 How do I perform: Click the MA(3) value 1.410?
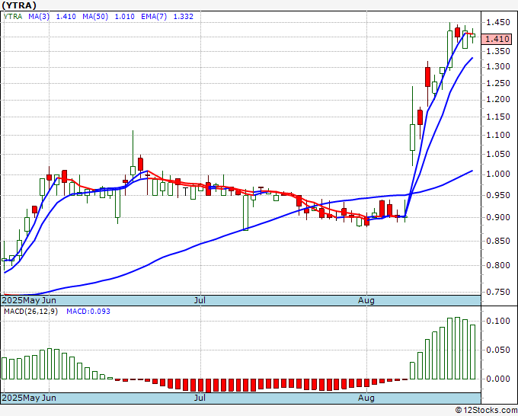point(66,17)
